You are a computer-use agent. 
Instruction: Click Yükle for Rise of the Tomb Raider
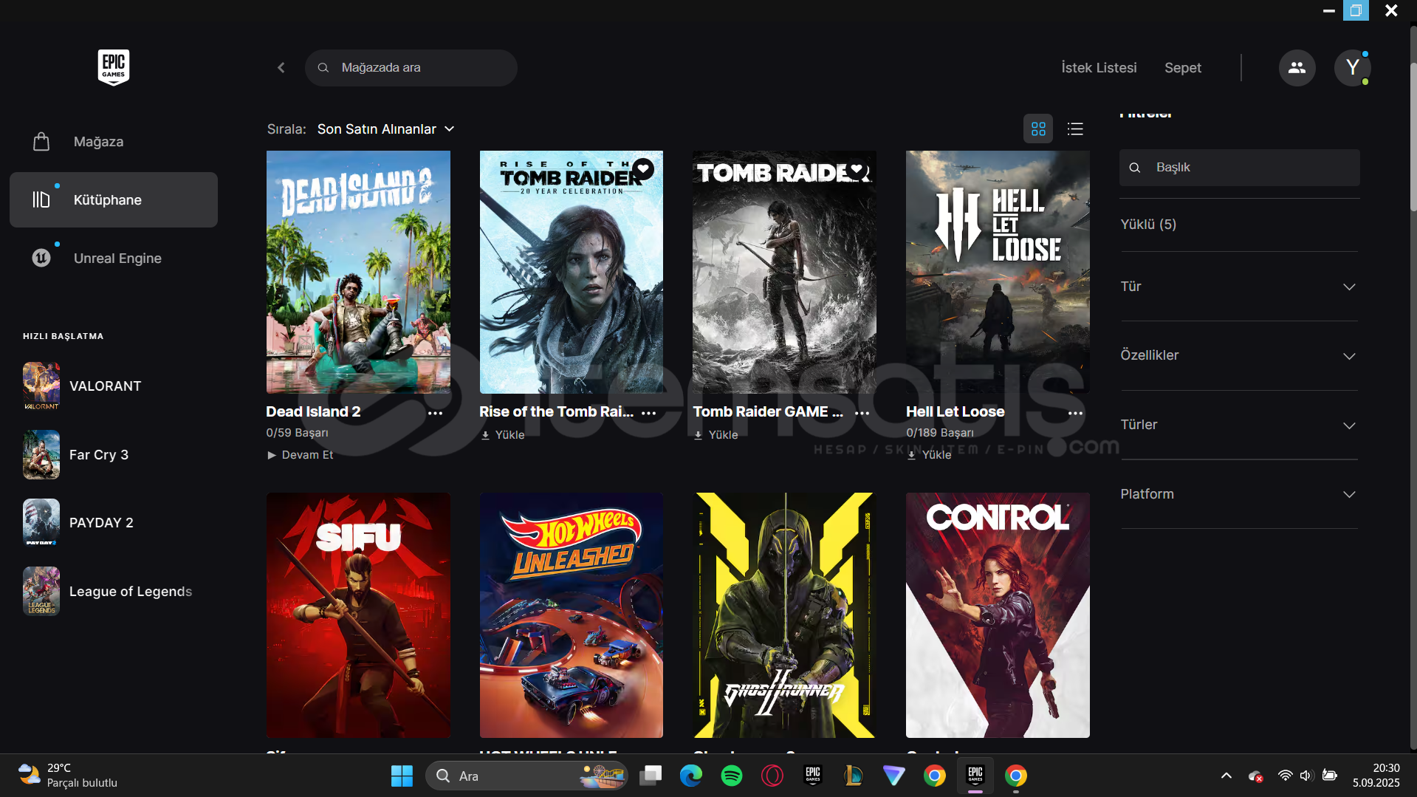(503, 435)
